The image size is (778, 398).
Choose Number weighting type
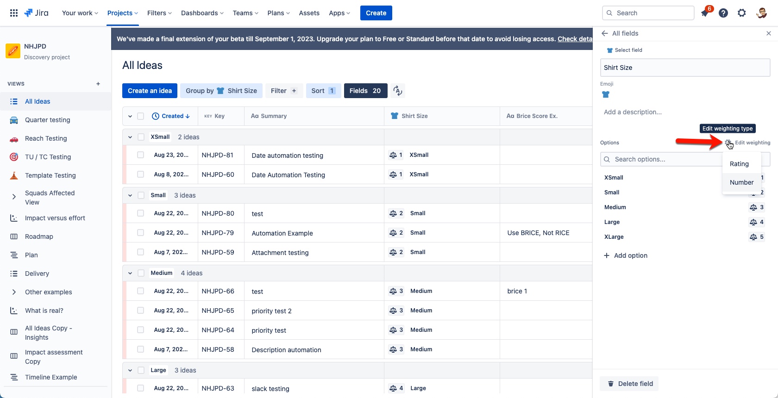[x=741, y=182]
